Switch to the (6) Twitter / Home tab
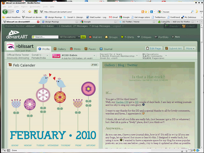 point(137,22)
